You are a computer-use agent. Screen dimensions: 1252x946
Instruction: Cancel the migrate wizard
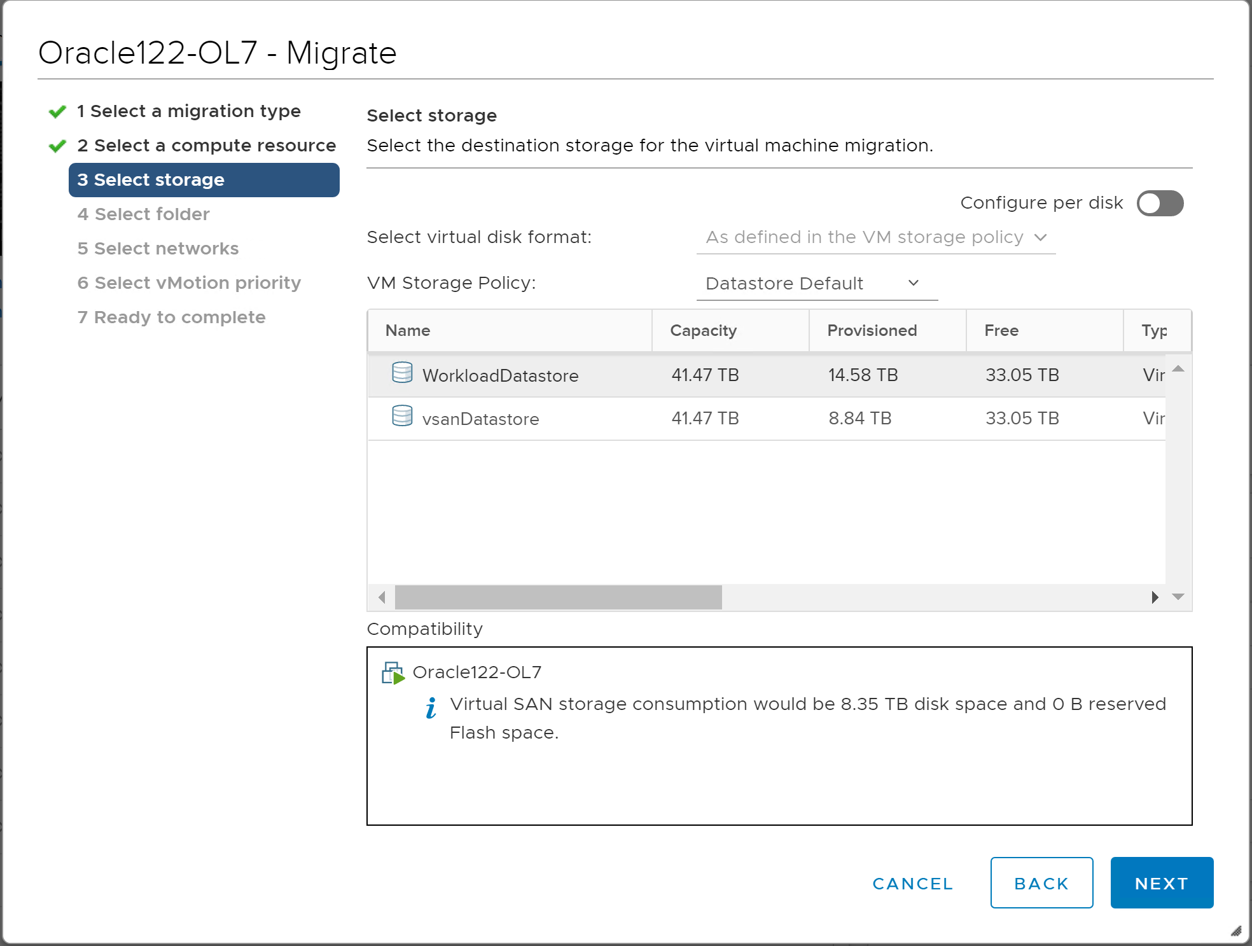point(912,884)
